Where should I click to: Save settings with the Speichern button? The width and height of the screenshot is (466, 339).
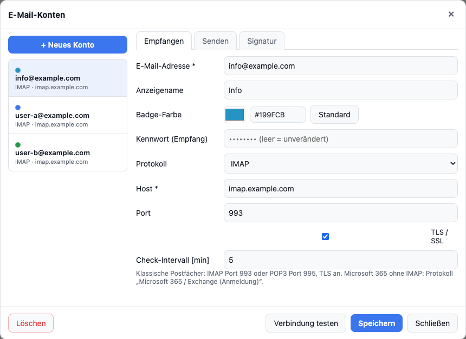pos(377,323)
